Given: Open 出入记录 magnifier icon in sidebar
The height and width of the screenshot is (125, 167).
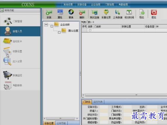Looking at the screenshot, I should point(7,61).
